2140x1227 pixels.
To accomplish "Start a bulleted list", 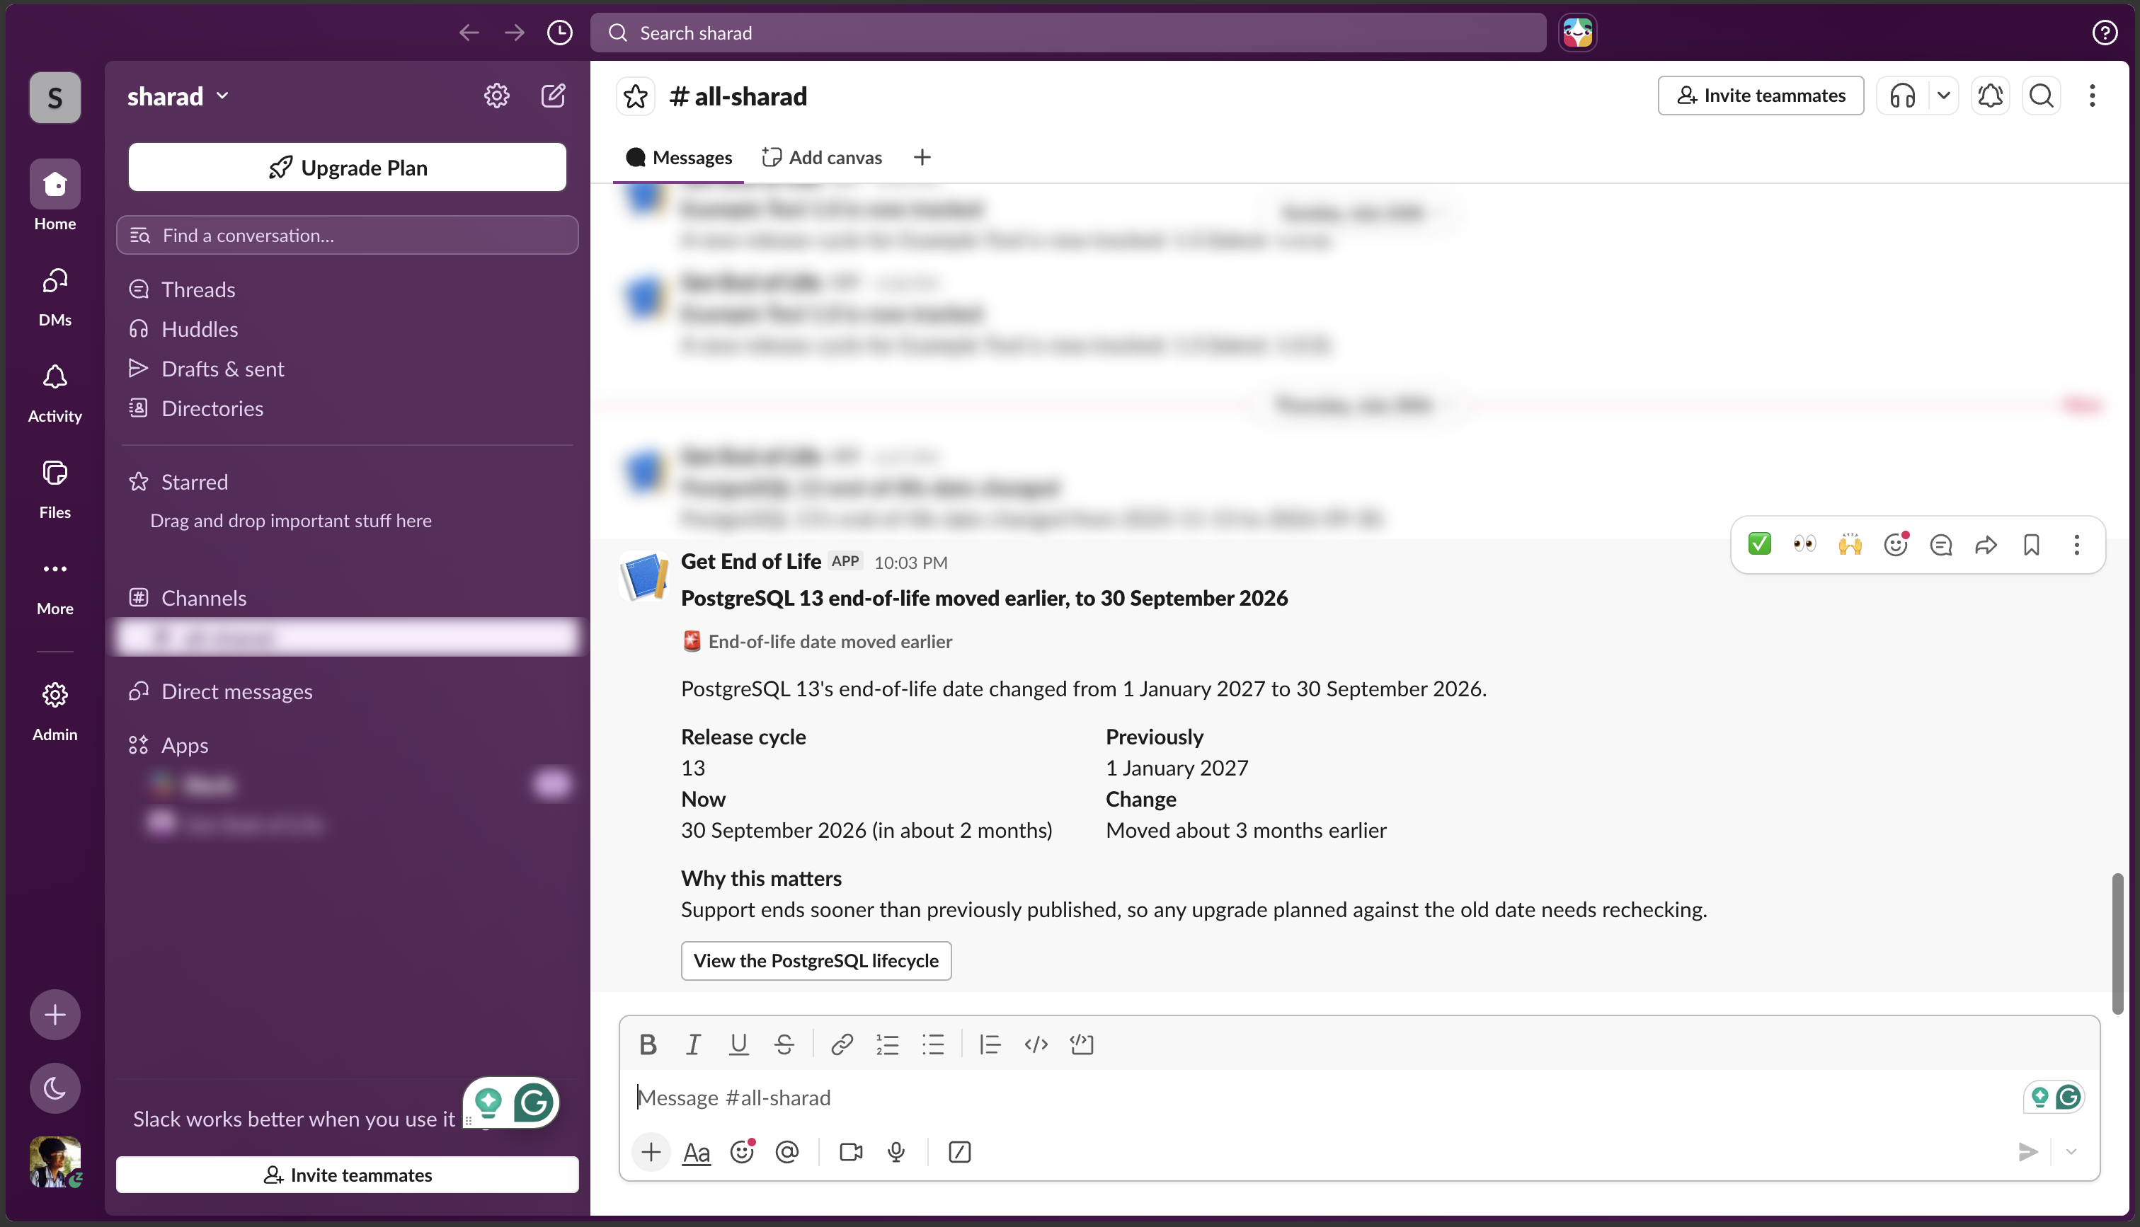I will point(932,1045).
